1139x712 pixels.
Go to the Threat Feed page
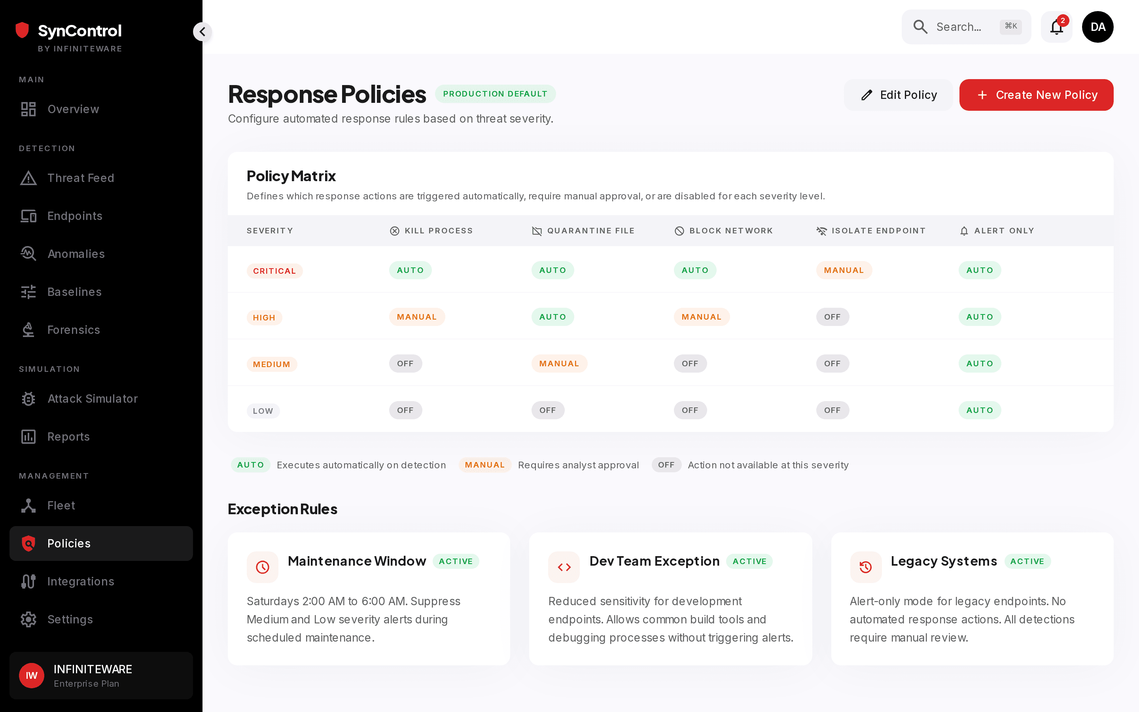click(x=101, y=178)
